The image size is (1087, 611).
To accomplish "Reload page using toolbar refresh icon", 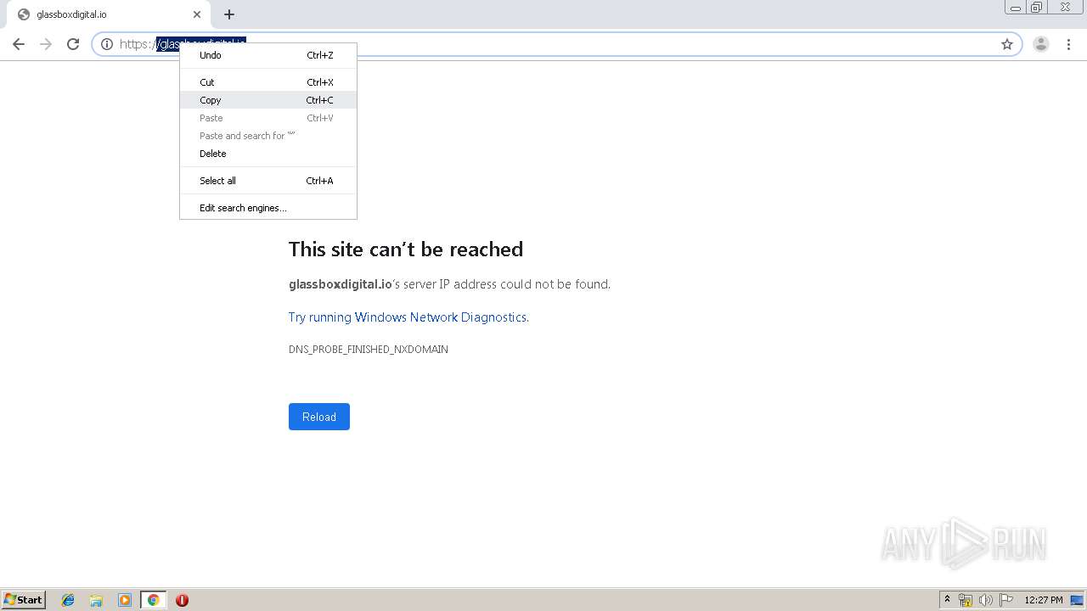I will click(x=73, y=44).
